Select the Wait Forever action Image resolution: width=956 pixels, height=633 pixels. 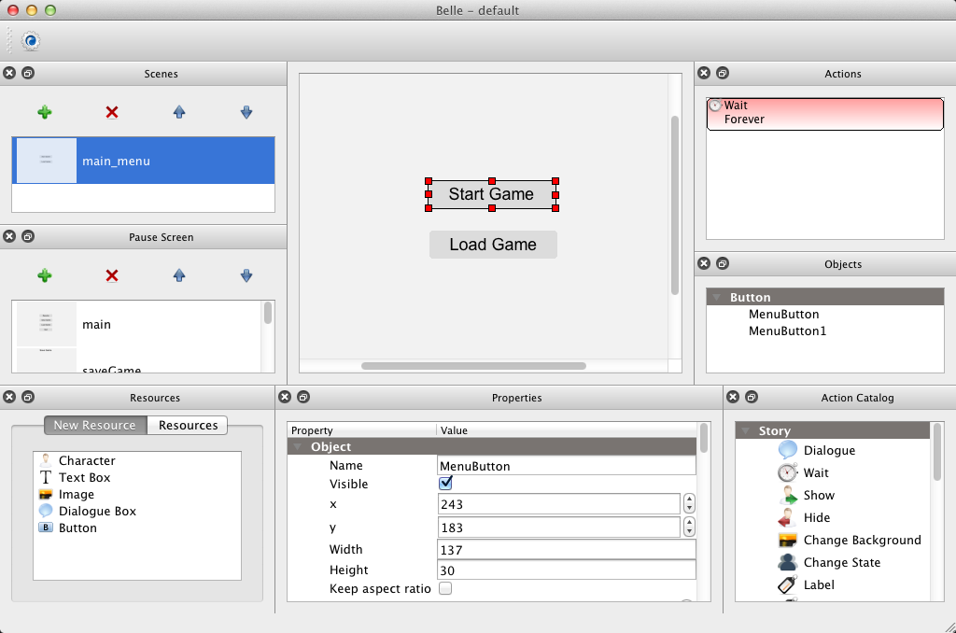(825, 114)
